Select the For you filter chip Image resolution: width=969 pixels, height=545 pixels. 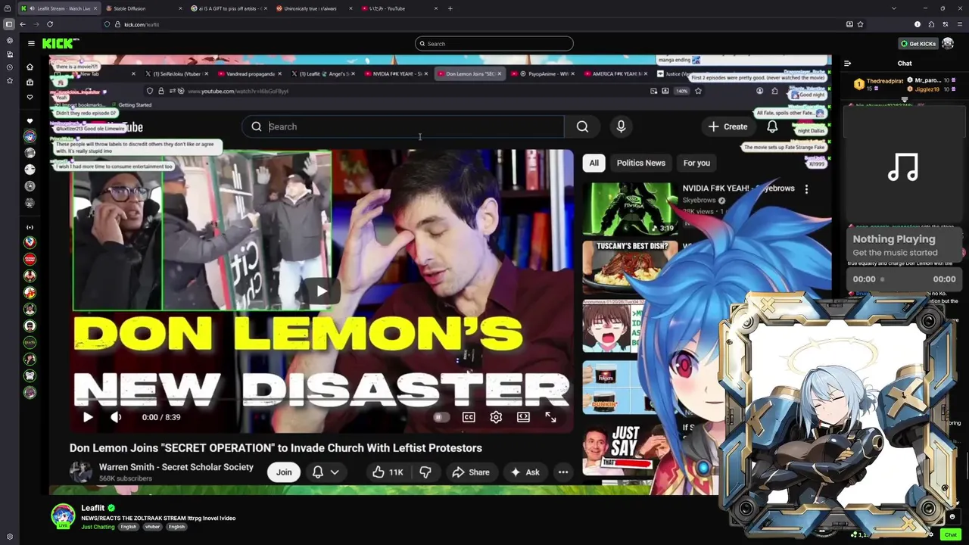(696, 163)
